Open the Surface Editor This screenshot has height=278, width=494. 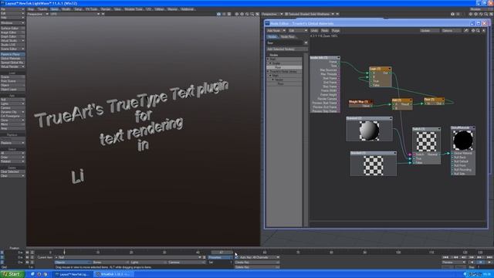(12, 29)
